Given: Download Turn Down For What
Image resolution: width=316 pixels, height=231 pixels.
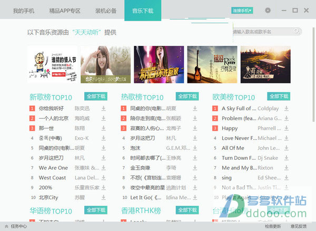Looking at the screenshot, I should tap(287, 158).
